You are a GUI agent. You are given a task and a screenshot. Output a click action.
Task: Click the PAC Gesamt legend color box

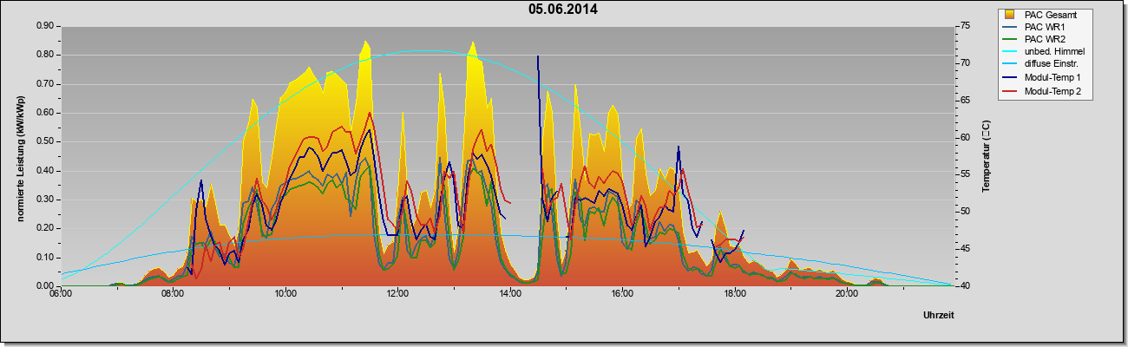1010,15
